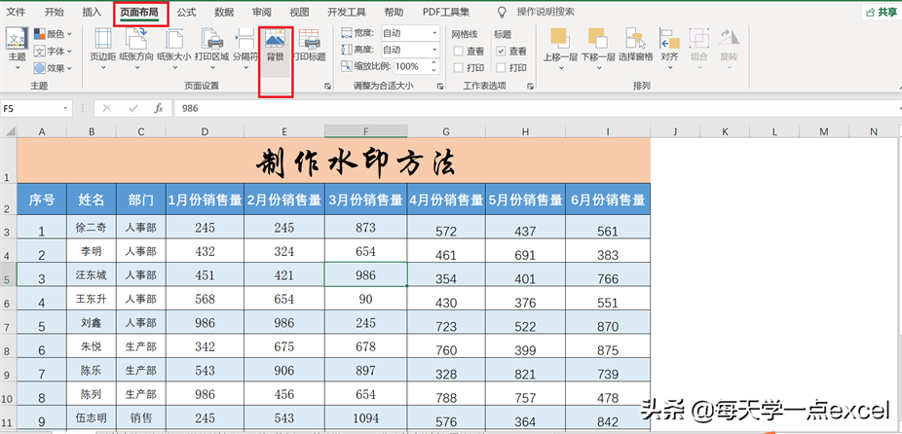
Task: Click the 背景 (Background) icon
Action: 276,45
